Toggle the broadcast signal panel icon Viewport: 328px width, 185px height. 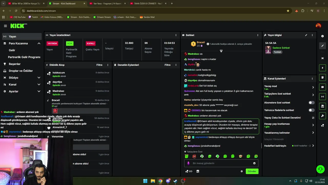(x=322, y=97)
